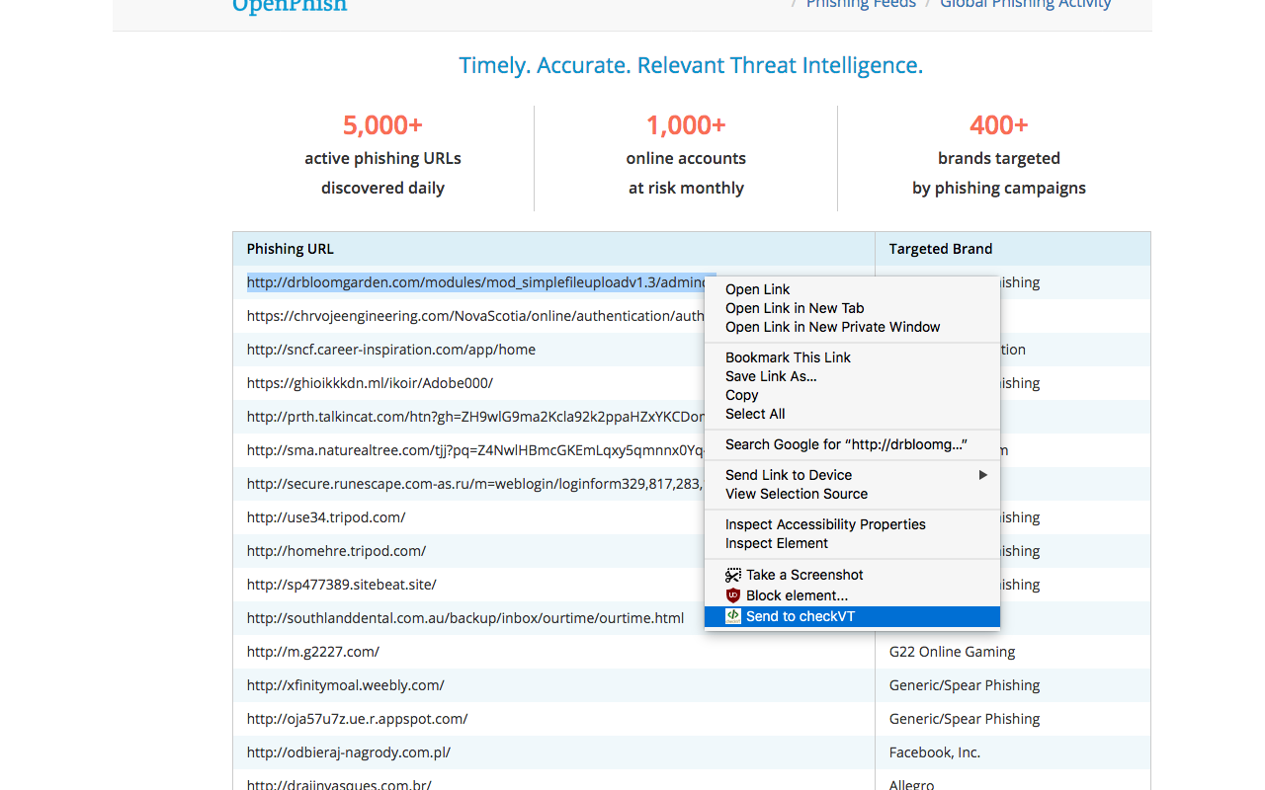
Task: Choose Open Link in New Private Window
Action: 832,327
